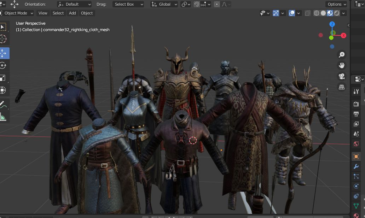Open the properties editor type dropdown

[x=359, y=79]
